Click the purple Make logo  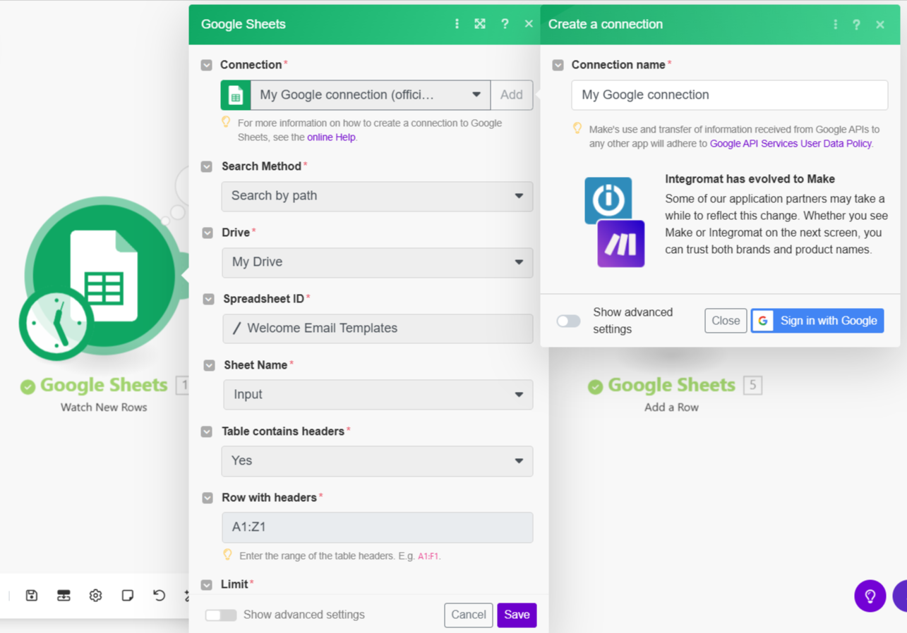[621, 244]
